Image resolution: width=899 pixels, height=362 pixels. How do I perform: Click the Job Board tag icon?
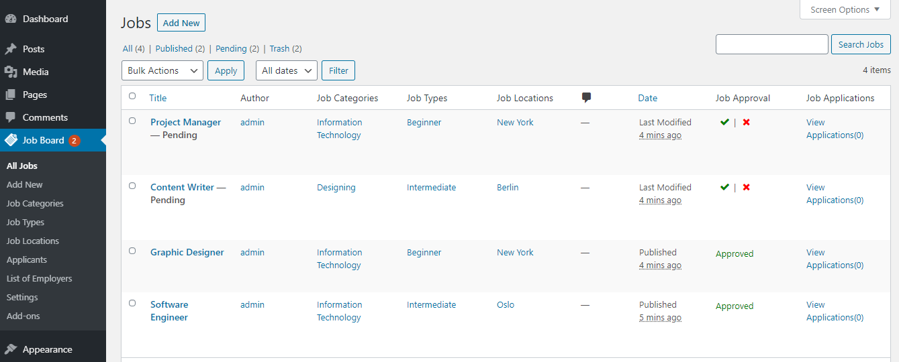coord(11,140)
